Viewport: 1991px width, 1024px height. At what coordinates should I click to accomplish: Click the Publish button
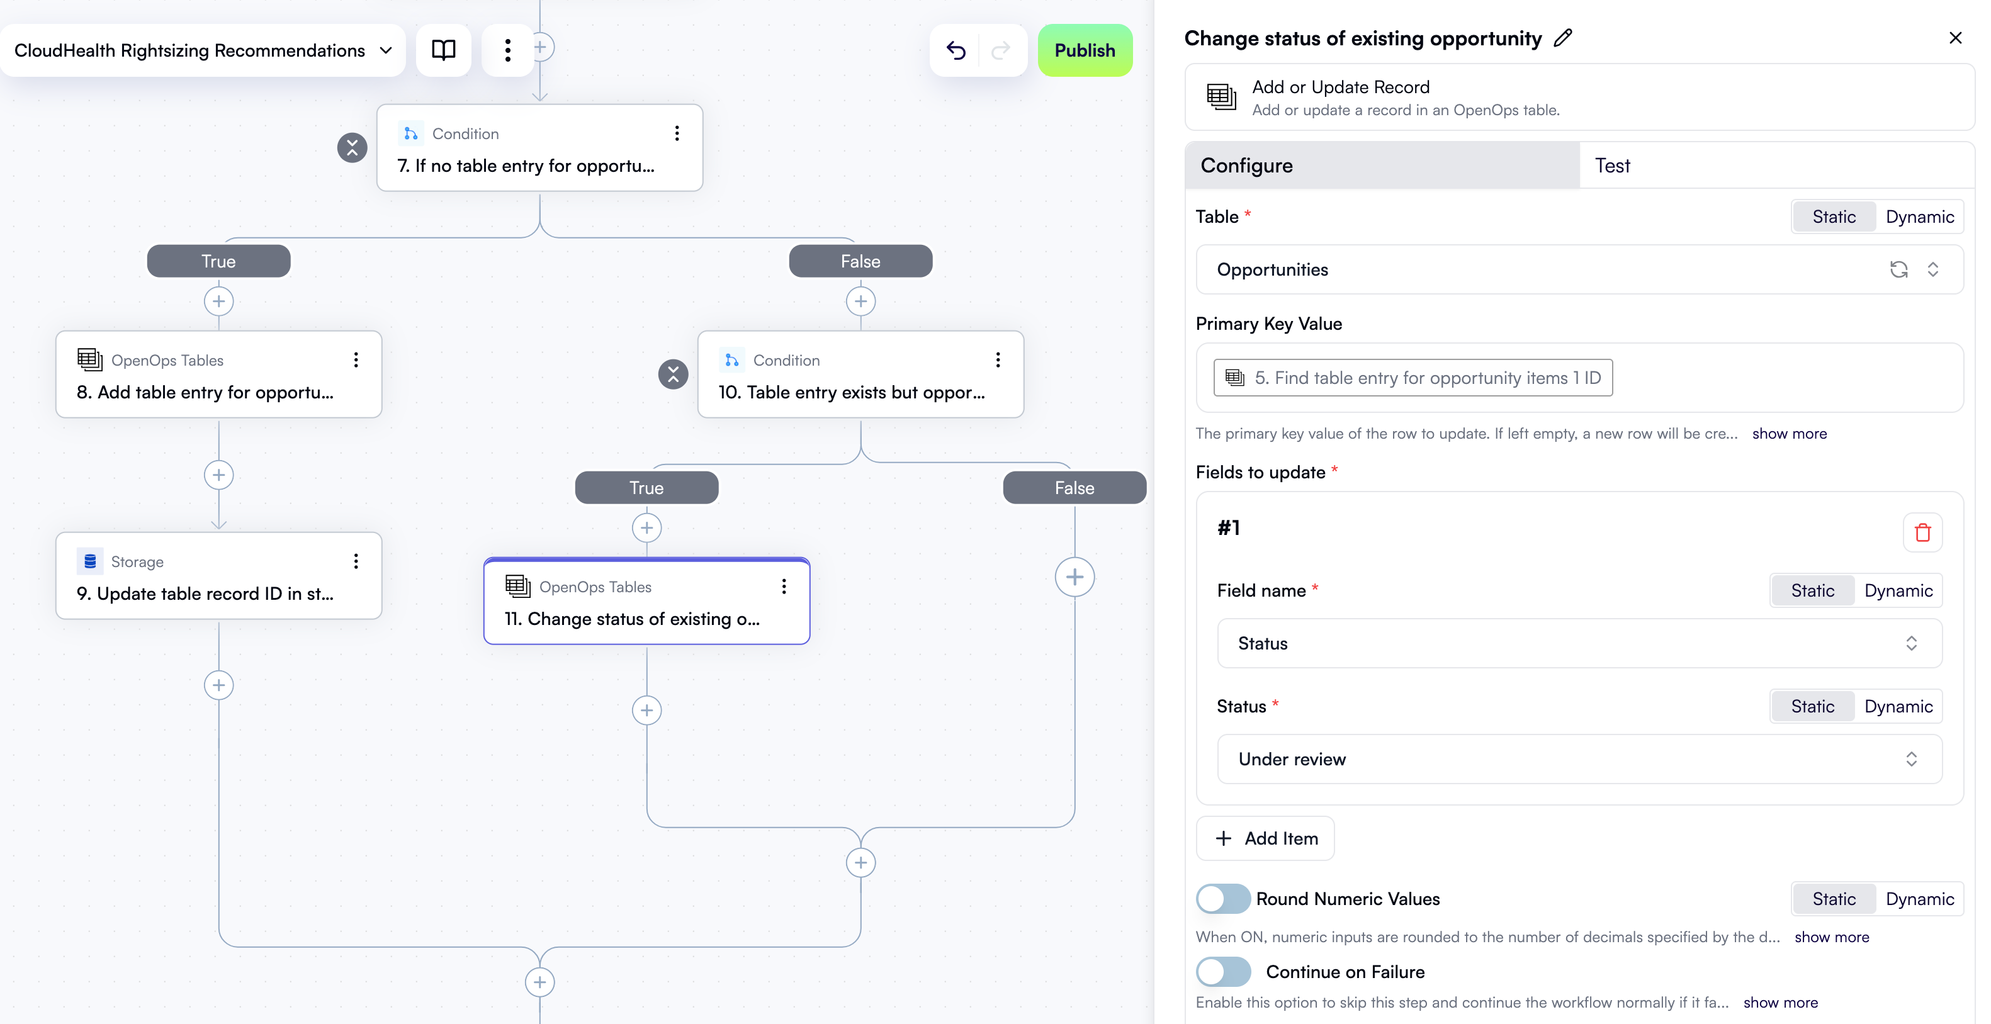tap(1085, 50)
